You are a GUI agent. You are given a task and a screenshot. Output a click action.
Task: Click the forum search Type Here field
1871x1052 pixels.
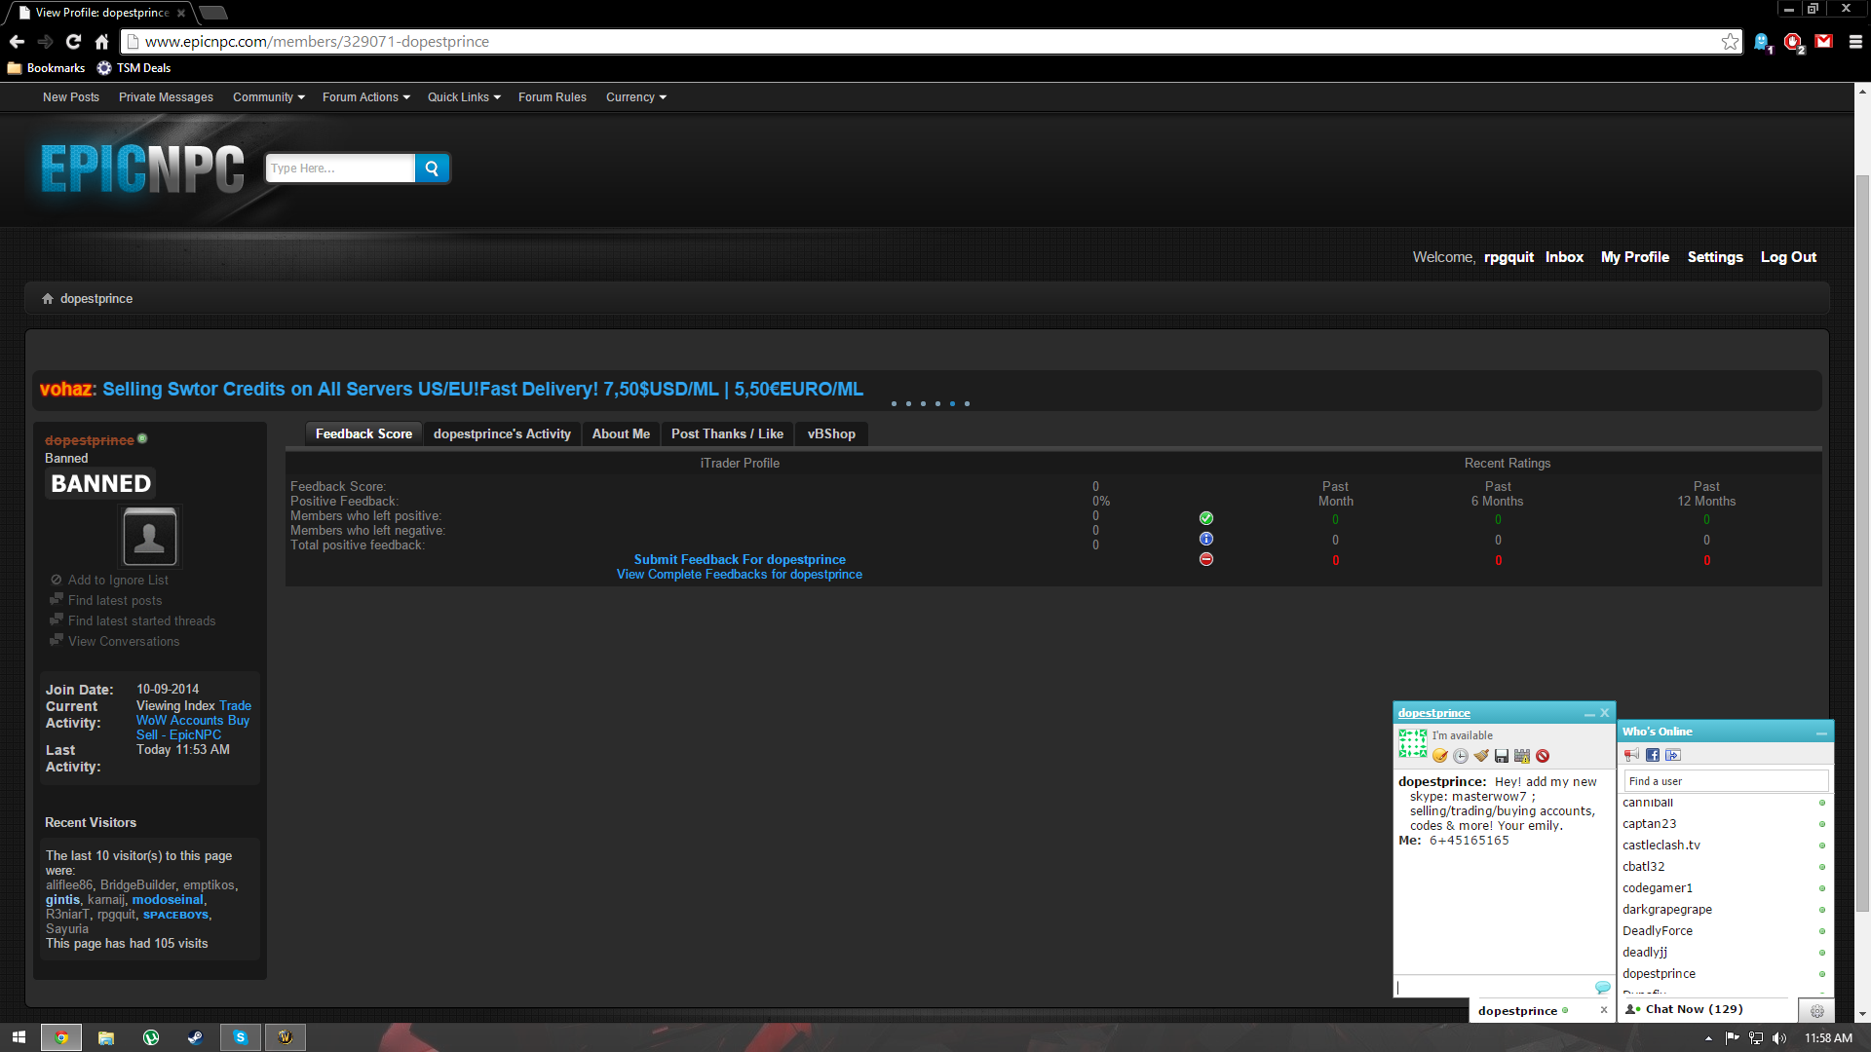340,169
